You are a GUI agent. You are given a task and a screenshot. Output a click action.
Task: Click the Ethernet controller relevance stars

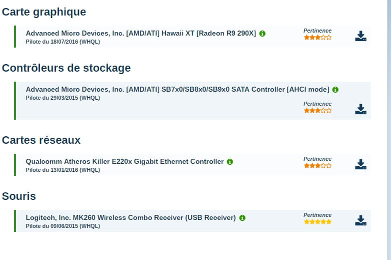[x=317, y=165]
